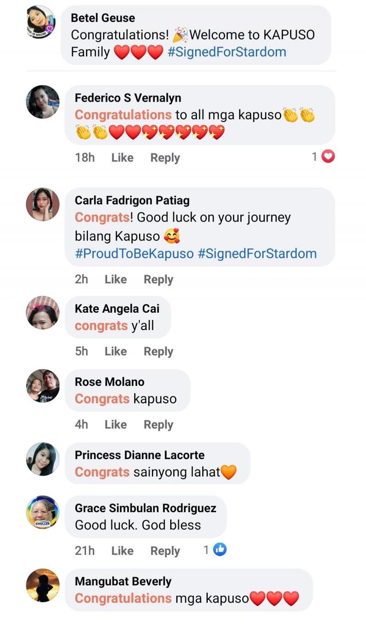Open Mangubat Beverly's silhouette avatar

pyautogui.click(x=43, y=586)
